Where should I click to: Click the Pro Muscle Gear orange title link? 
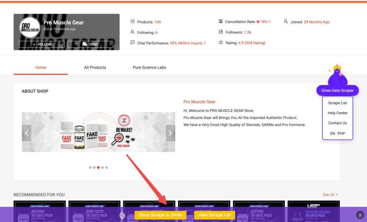pos(199,102)
